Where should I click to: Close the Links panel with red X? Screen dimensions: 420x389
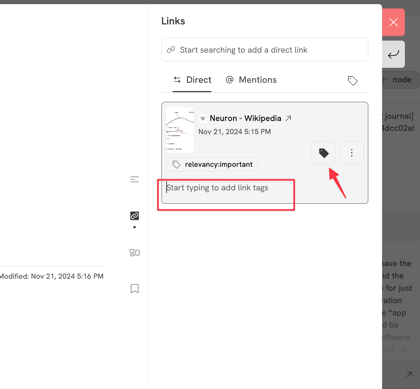tap(393, 22)
